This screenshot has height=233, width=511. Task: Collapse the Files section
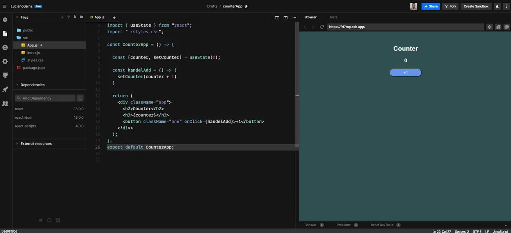coord(17,18)
